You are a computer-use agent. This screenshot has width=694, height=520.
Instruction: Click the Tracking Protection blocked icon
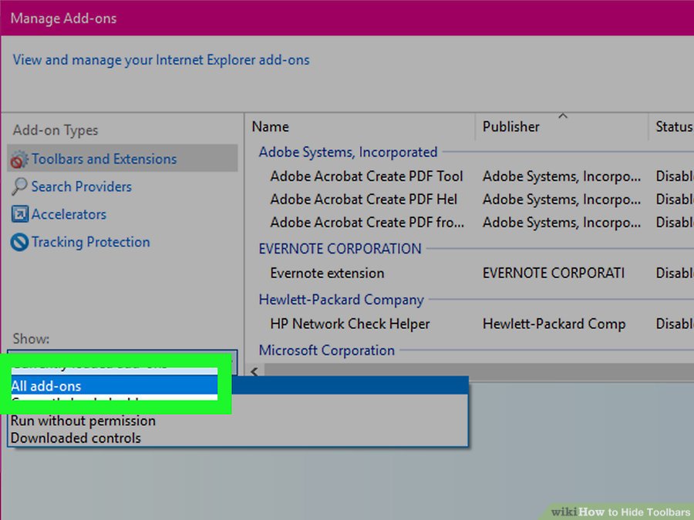[x=19, y=243]
